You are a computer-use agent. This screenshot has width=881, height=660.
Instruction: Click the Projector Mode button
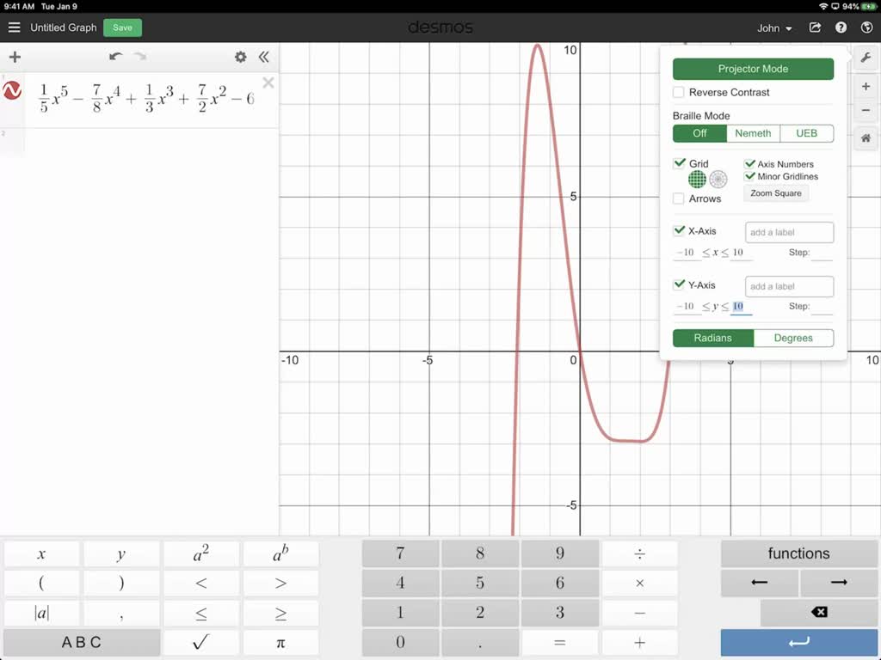click(x=753, y=69)
